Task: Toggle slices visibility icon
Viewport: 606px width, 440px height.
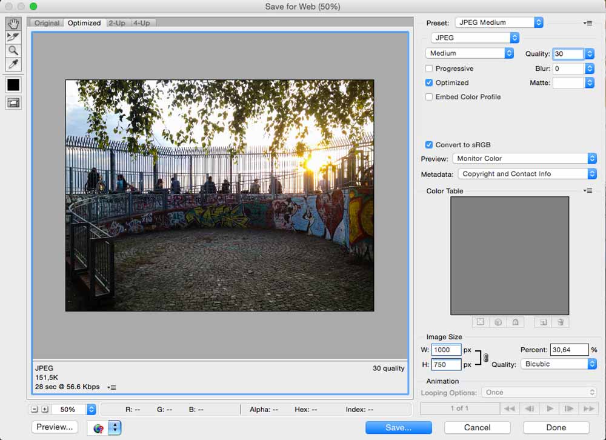Action: (13, 103)
